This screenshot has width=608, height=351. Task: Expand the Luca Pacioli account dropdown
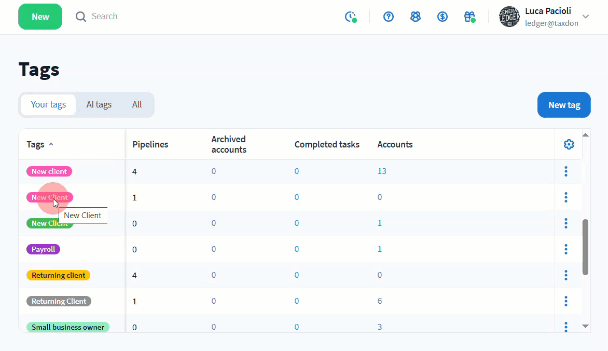pos(586,17)
